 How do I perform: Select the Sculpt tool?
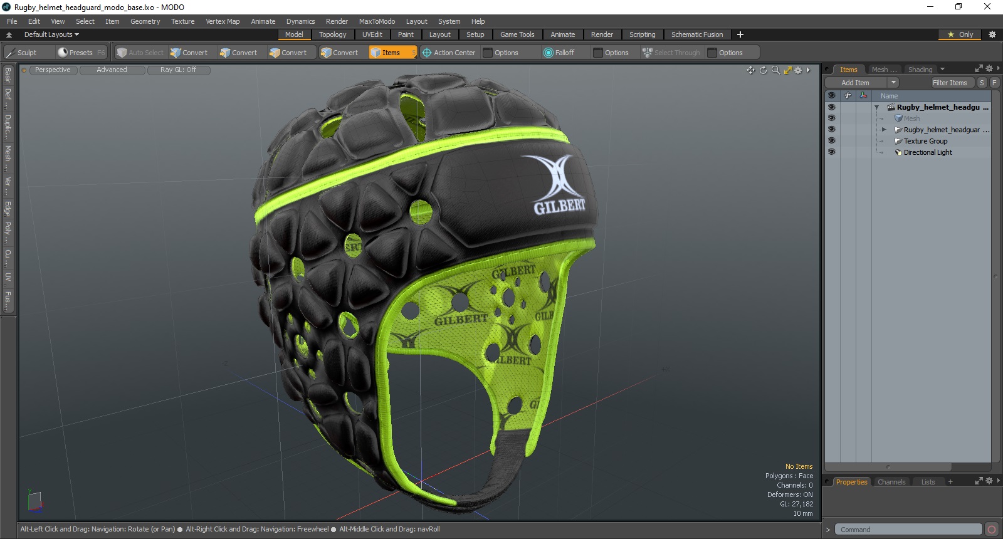[x=21, y=53]
